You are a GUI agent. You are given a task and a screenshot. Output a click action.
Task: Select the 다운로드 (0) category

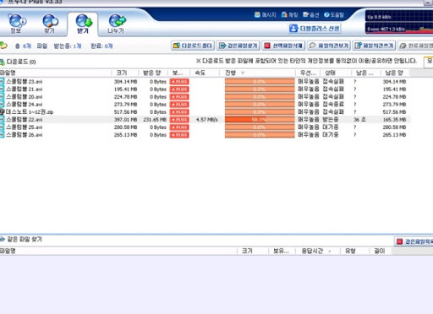[x=18, y=62]
